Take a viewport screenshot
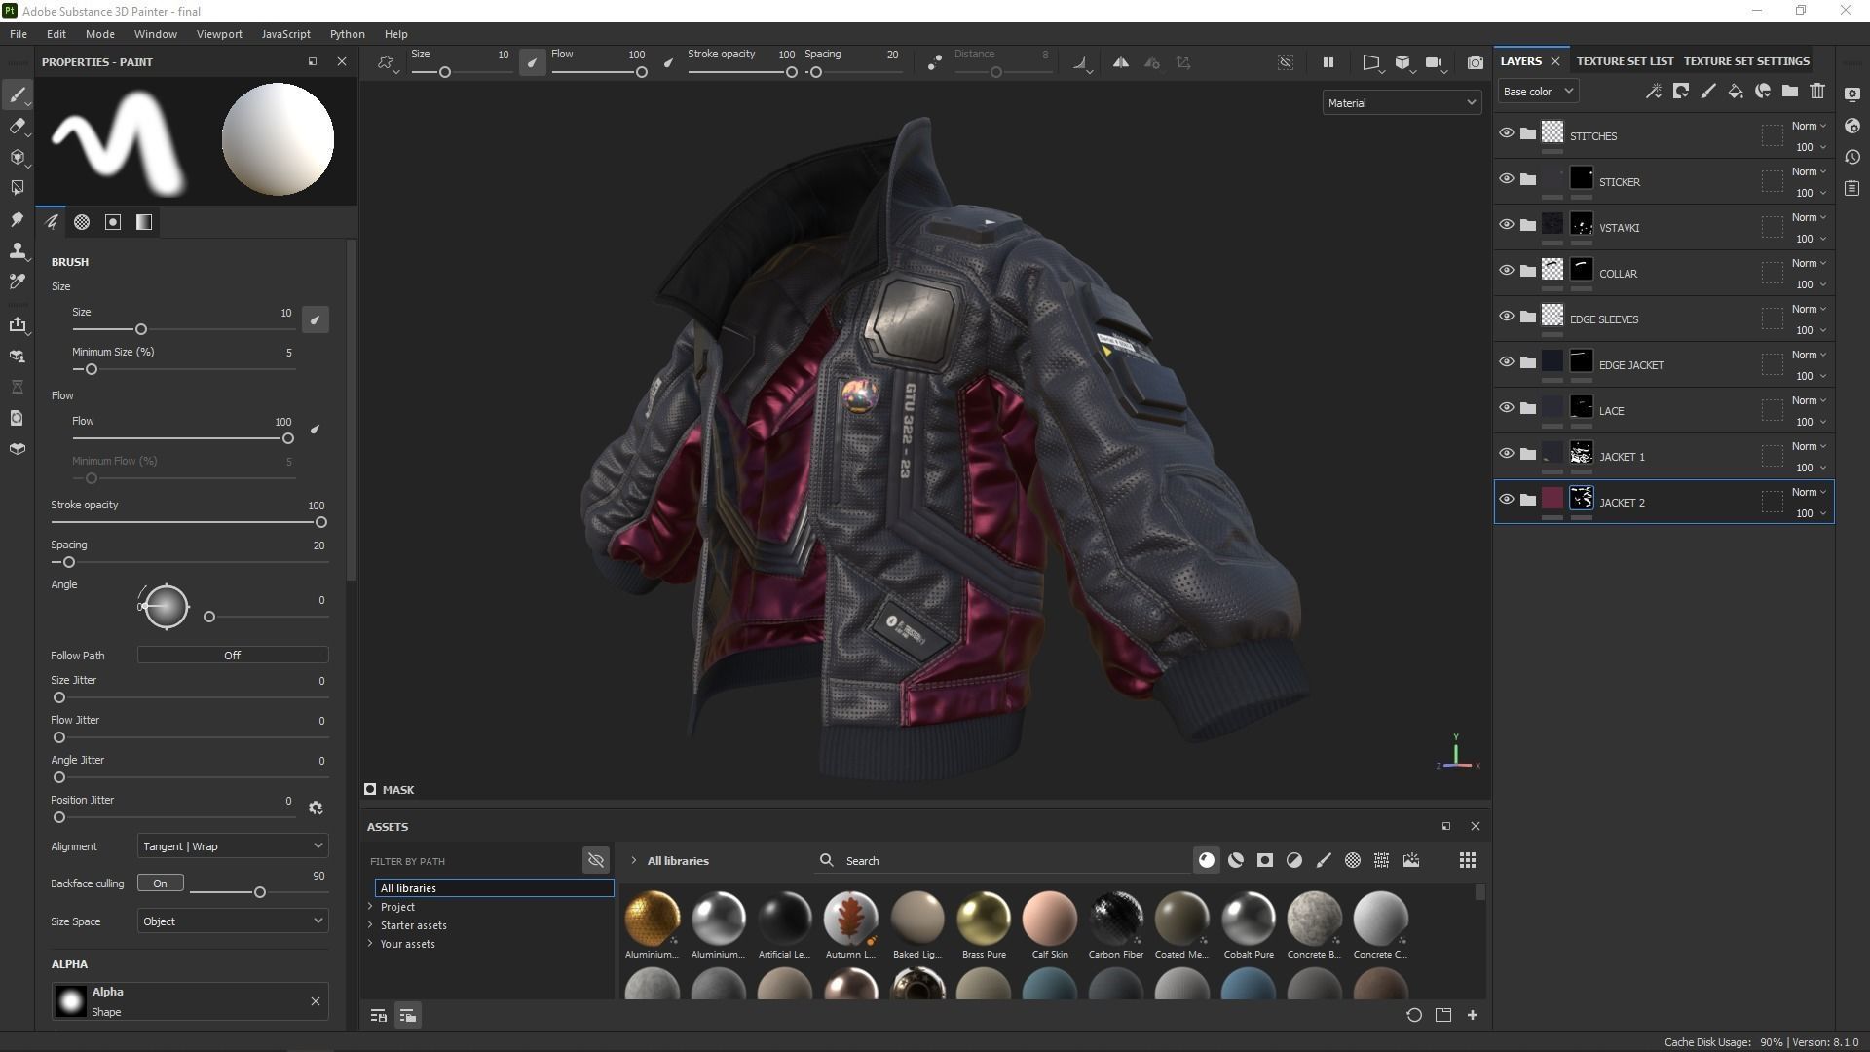Image resolution: width=1870 pixels, height=1052 pixels. [1476, 62]
